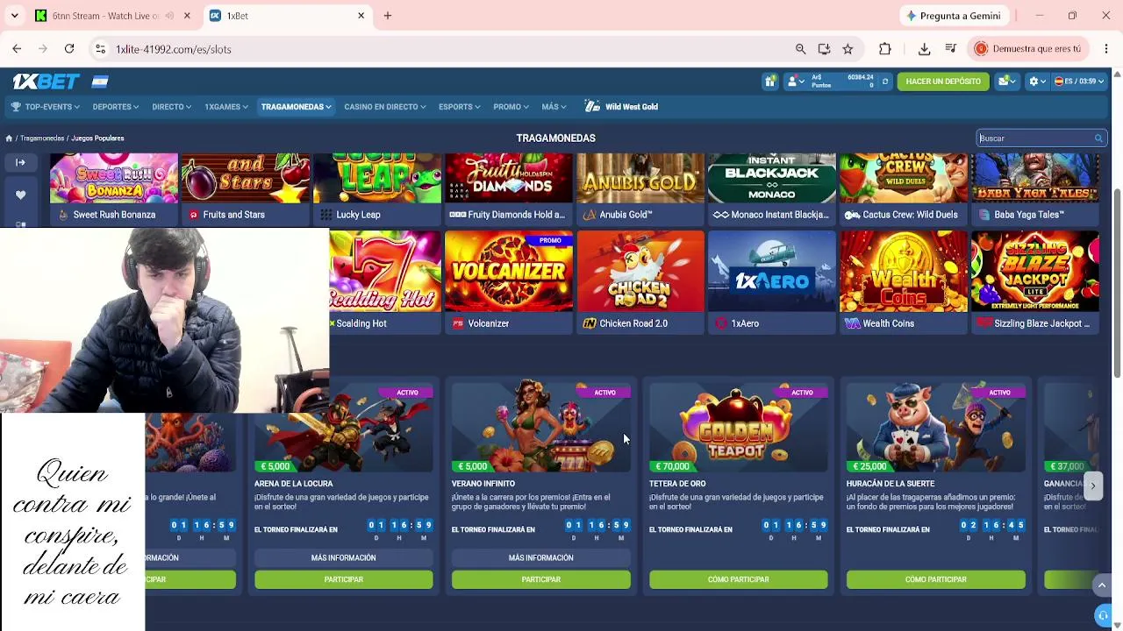Expand the settings gear dropdown
This screenshot has height=631, width=1123.
pos(1037,82)
